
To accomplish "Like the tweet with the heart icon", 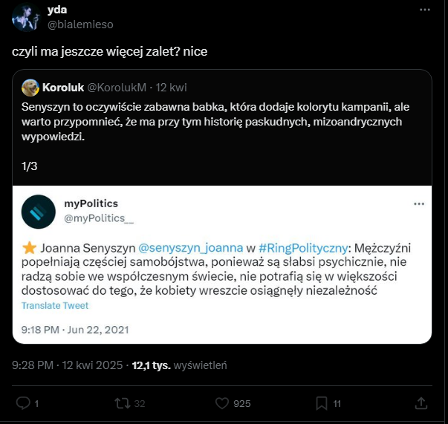I will [221, 403].
